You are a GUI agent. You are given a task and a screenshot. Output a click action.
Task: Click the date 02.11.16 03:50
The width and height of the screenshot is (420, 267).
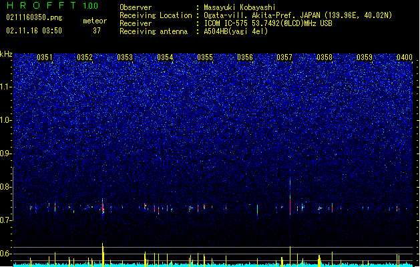click(x=34, y=31)
